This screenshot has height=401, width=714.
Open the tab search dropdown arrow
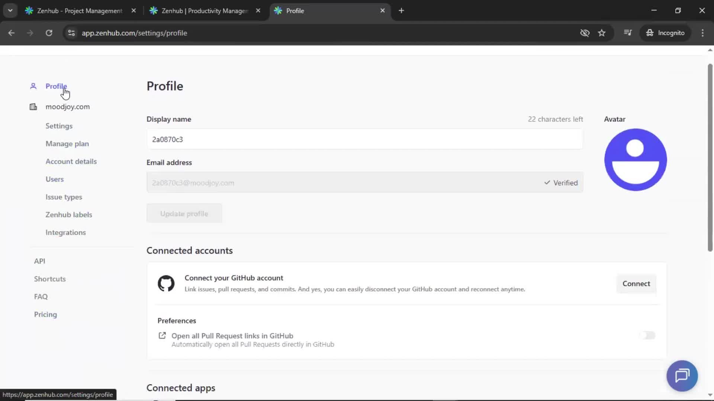pyautogui.click(x=10, y=10)
